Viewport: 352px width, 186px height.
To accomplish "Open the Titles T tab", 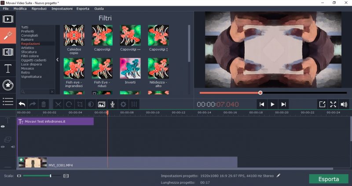I will (8, 69).
